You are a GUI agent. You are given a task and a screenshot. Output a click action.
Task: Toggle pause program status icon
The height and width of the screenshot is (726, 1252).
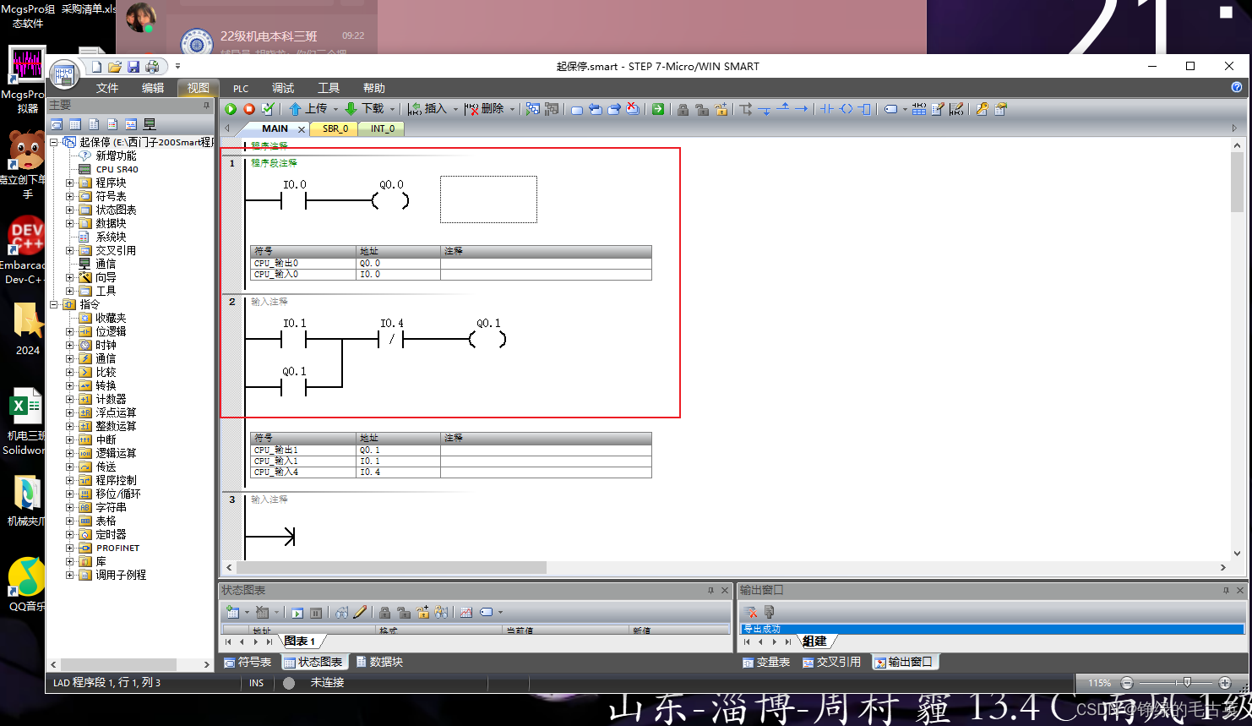(x=552, y=109)
